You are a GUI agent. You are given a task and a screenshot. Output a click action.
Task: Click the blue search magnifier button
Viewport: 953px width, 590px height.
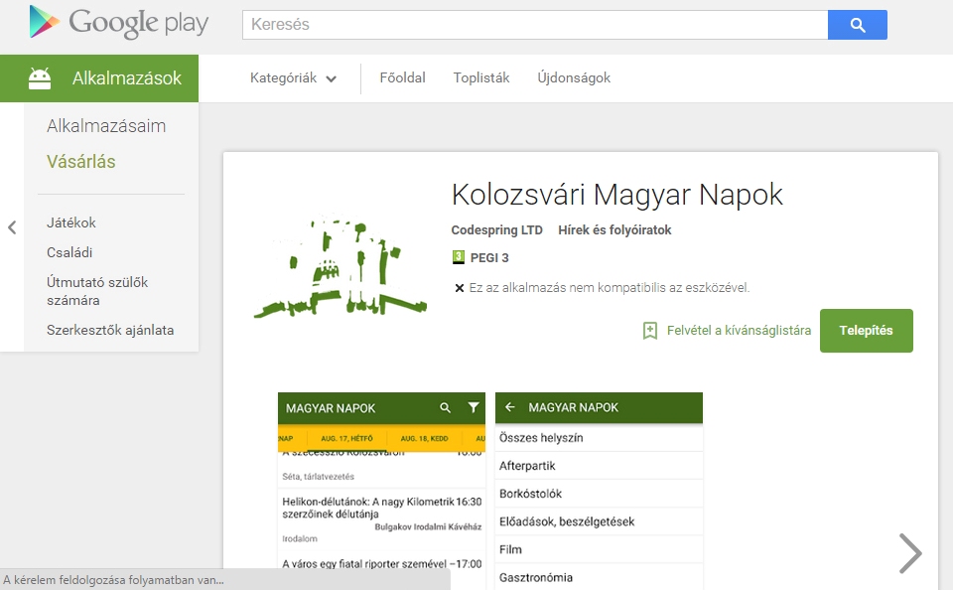[x=858, y=25]
